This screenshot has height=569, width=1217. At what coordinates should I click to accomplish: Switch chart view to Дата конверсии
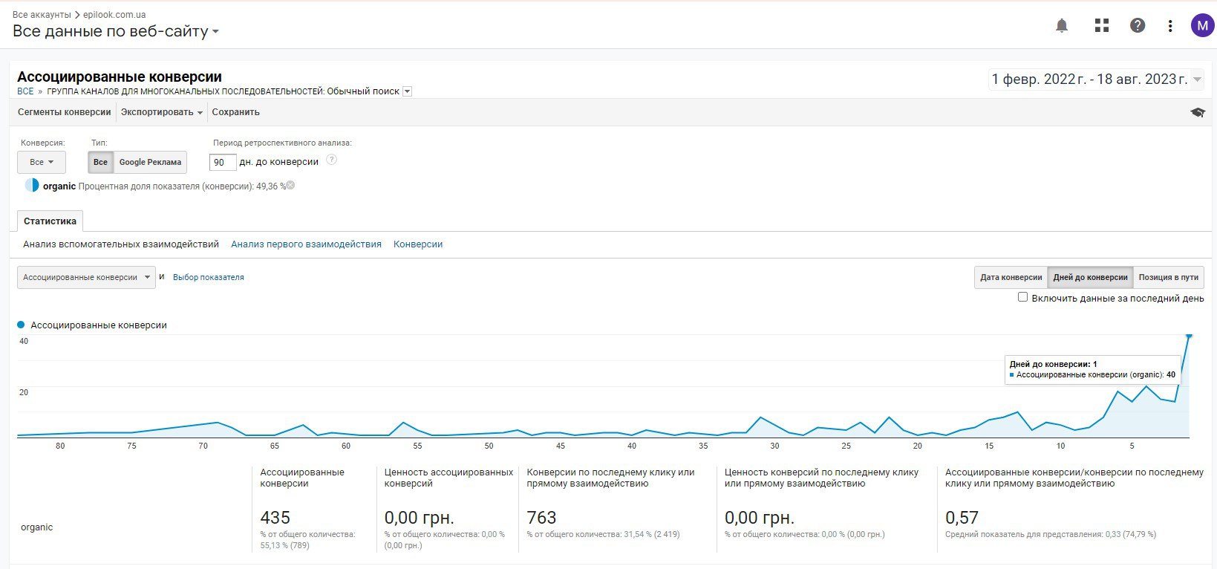point(1011,277)
